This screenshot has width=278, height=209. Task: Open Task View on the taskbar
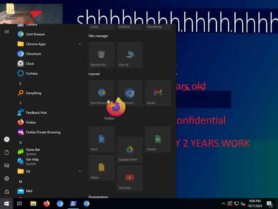coord(20,204)
